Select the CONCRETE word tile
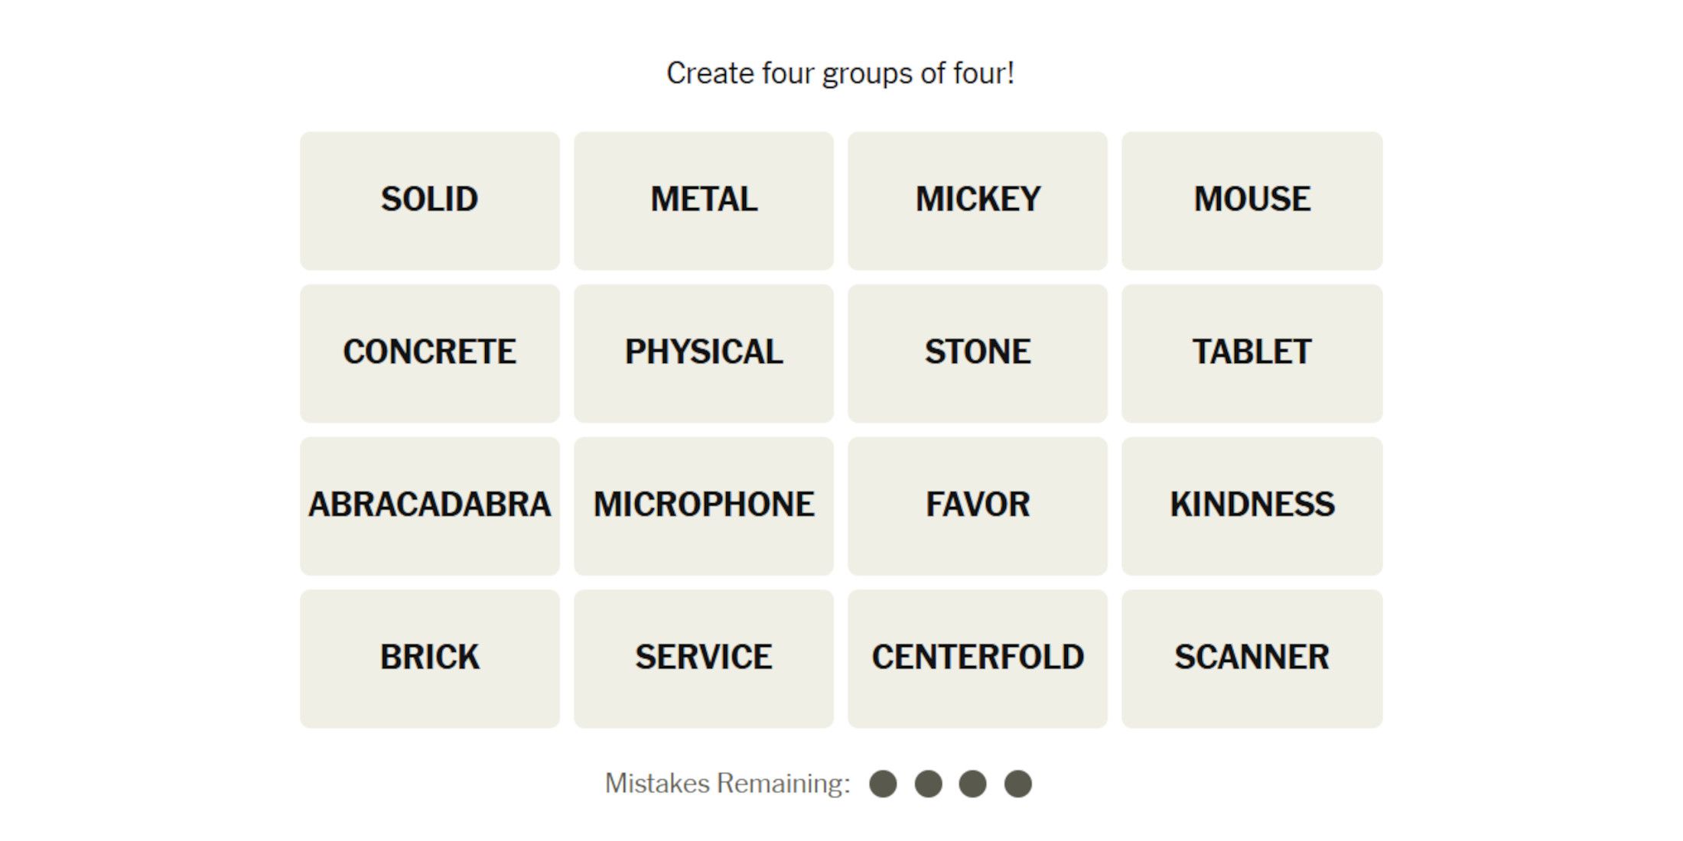This screenshot has height=841, width=1683. tap(429, 353)
